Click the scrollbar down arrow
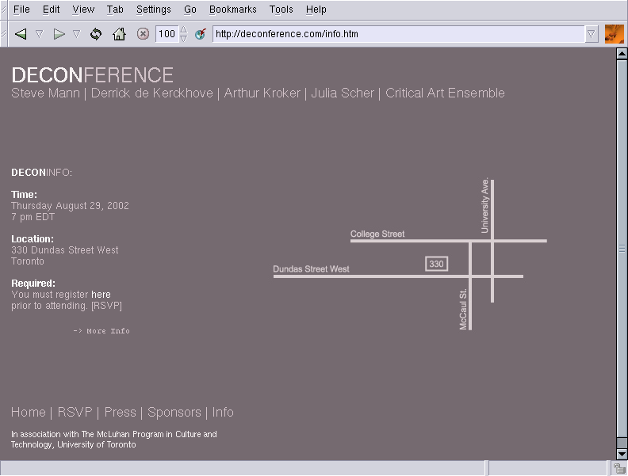This screenshot has height=476, width=628. pos(622,454)
